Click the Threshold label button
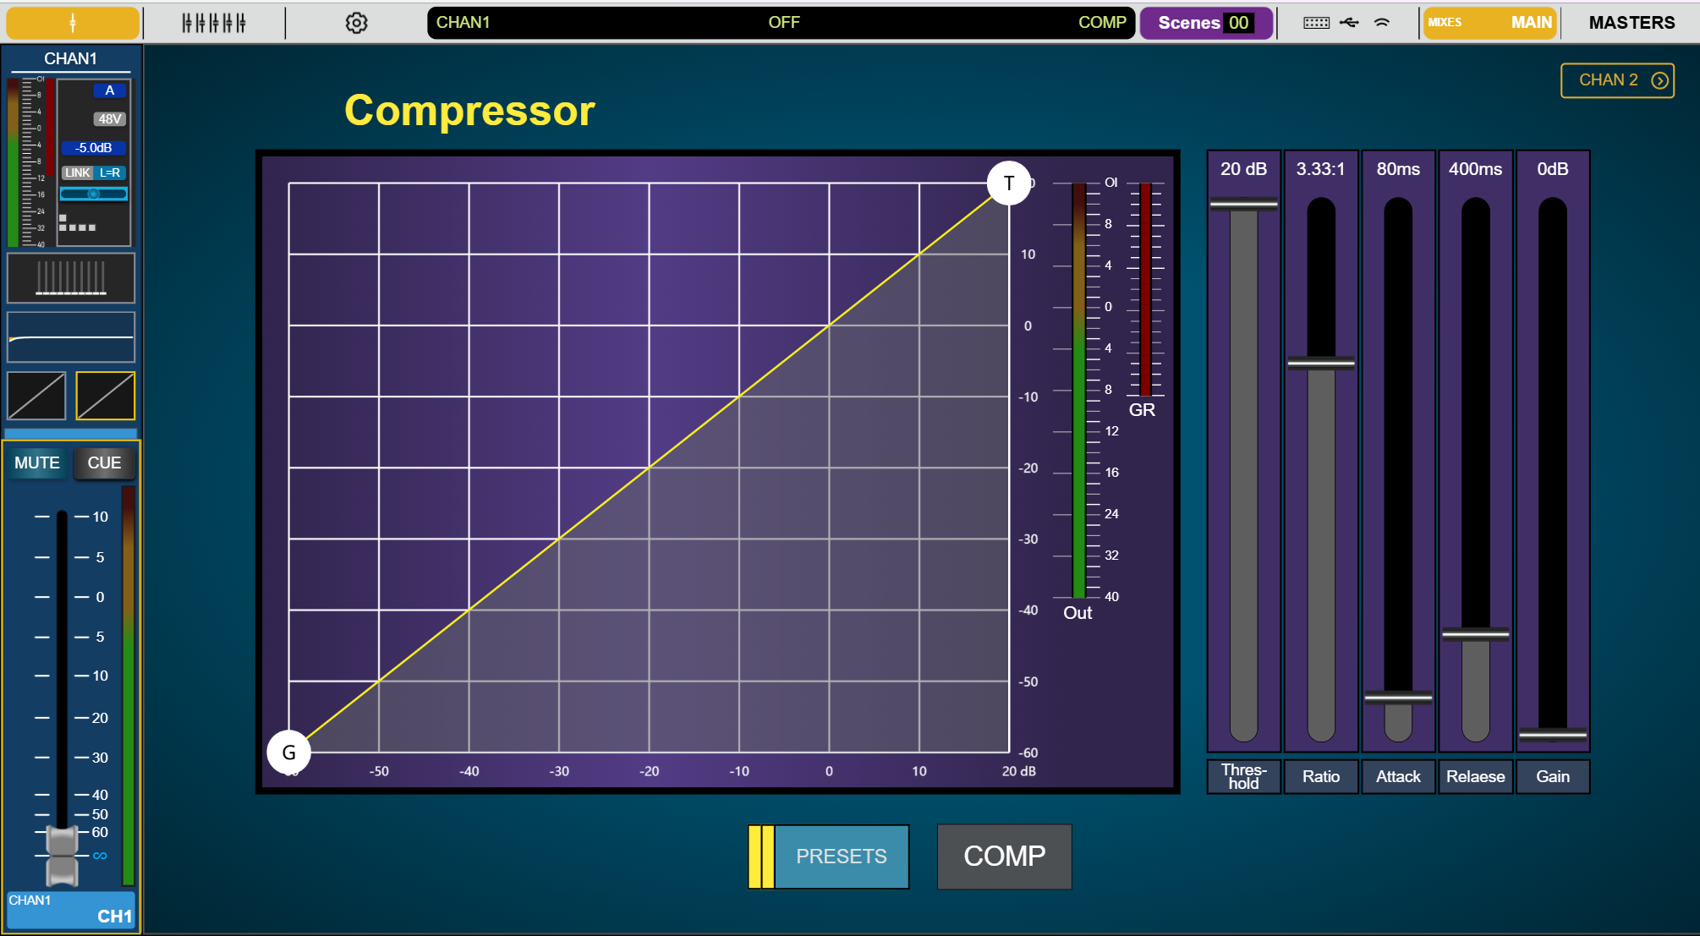The image size is (1700, 936). coord(1243,776)
